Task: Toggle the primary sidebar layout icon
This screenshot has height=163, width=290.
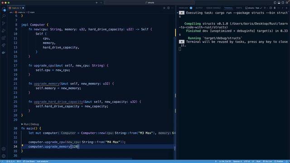Action: [275, 3]
